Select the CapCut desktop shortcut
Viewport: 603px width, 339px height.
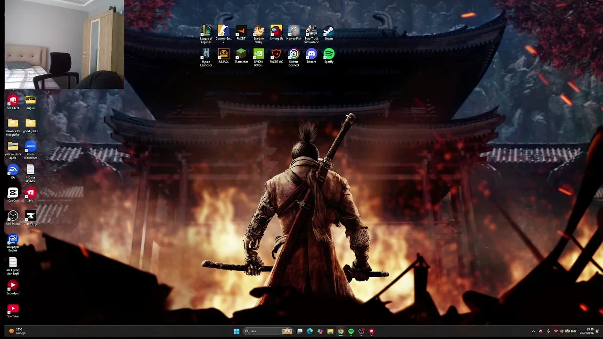(13, 194)
